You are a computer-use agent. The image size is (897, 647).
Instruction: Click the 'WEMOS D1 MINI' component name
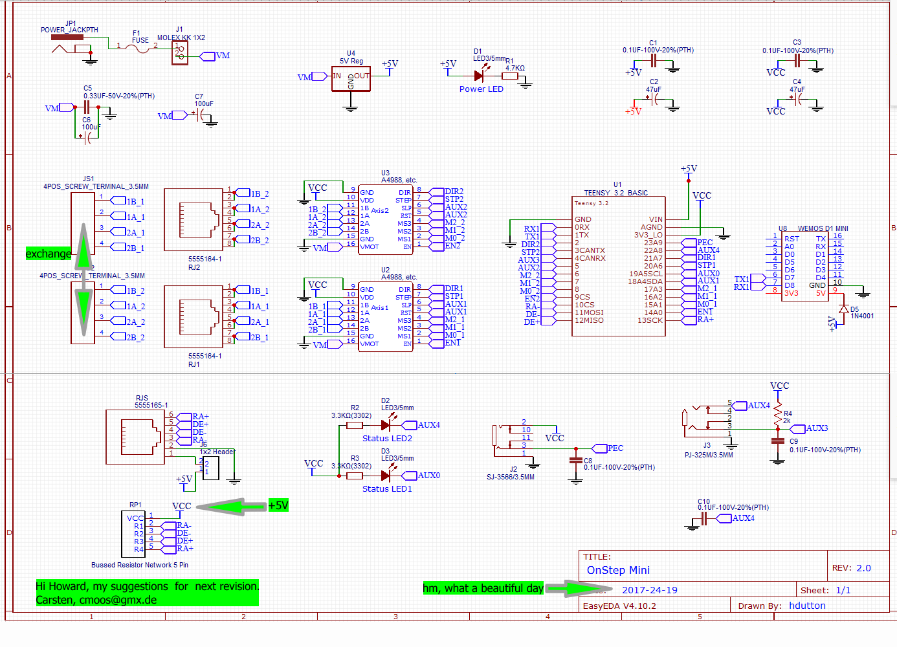click(823, 228)
